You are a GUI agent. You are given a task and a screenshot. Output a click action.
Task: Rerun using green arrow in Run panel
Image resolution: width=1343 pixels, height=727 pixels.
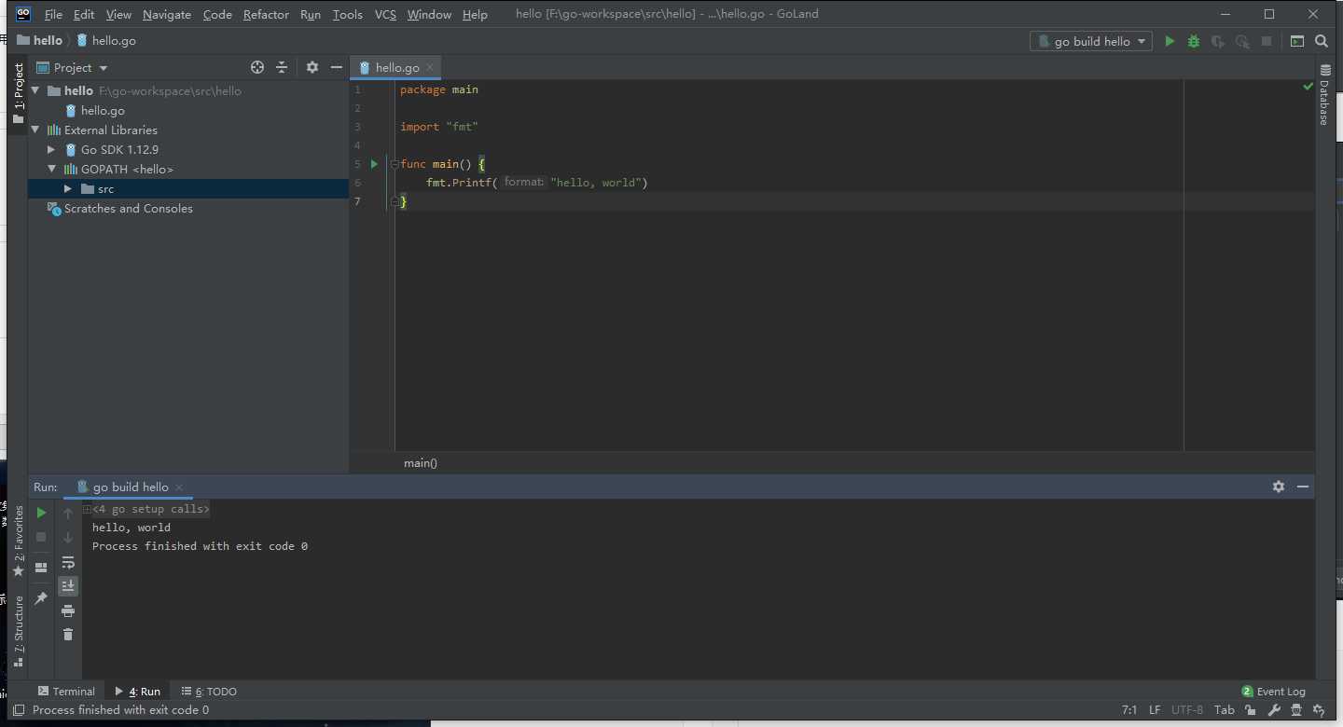[41, 513]
